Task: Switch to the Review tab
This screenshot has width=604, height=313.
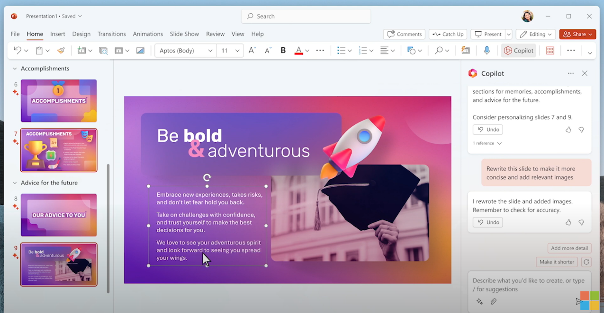Action: pyautogui.click(x=215, y=34)
